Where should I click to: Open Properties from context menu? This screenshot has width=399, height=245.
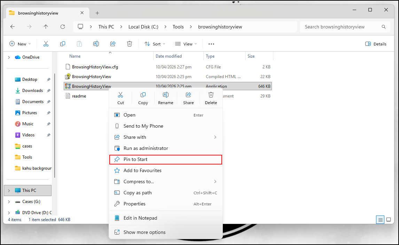coord(166,204)
